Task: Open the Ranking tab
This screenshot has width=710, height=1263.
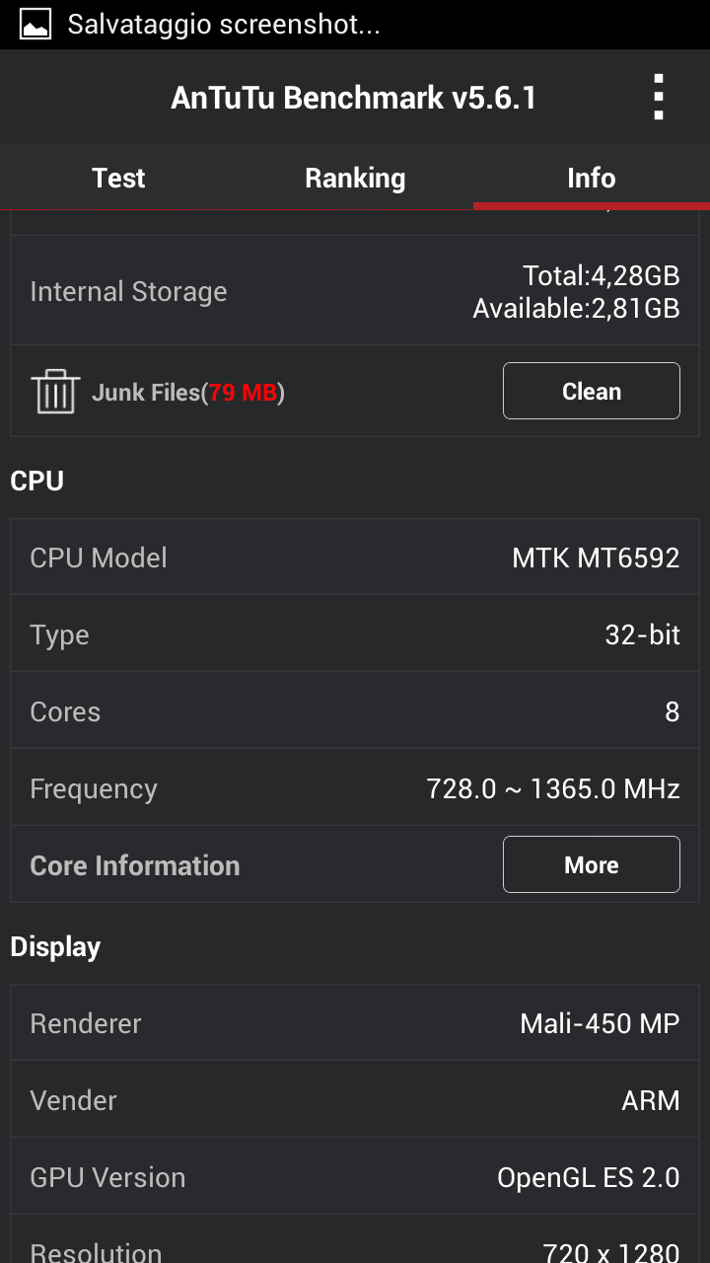Action: click(355, 178)
